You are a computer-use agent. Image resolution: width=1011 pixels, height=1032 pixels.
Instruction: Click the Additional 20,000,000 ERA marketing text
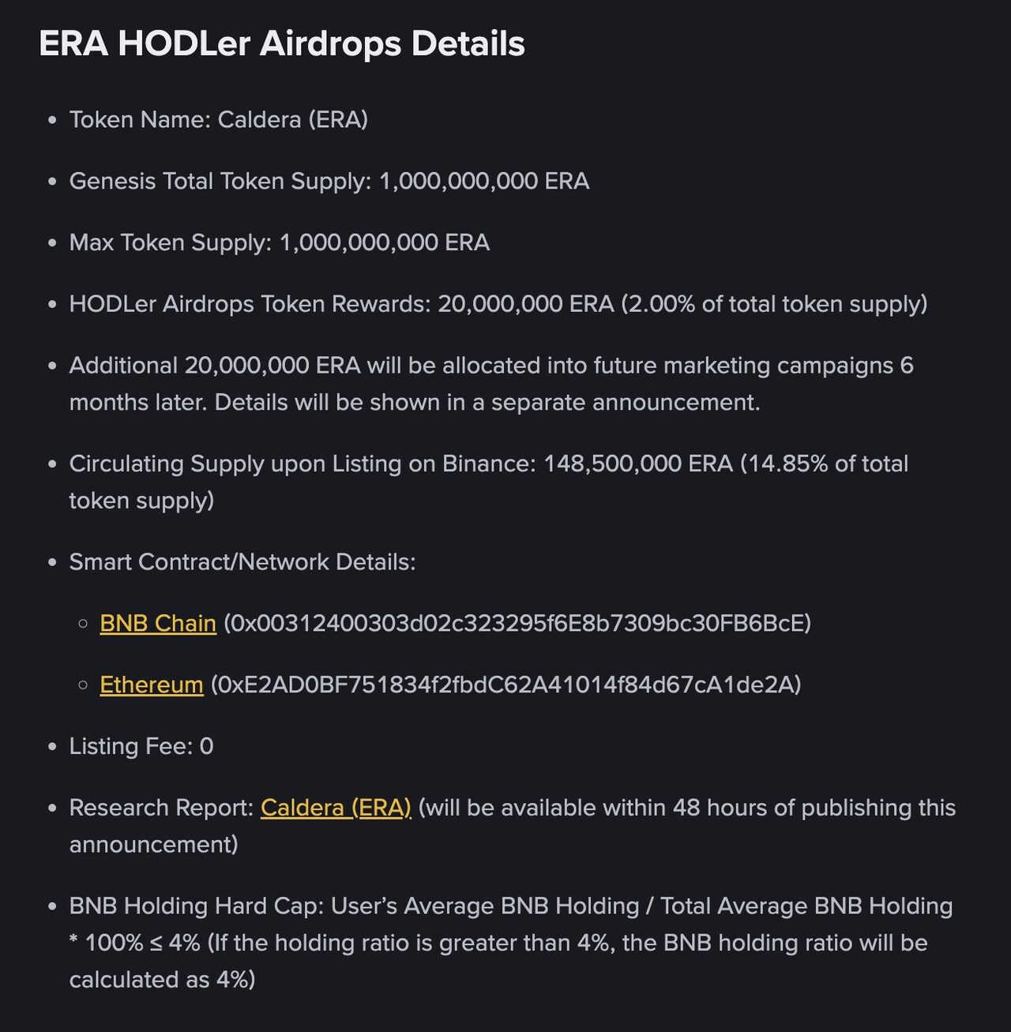[491, 384]
